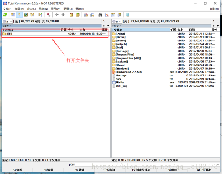
Task: Click the copy names to clipboard icon
Action: coord(119,15)
